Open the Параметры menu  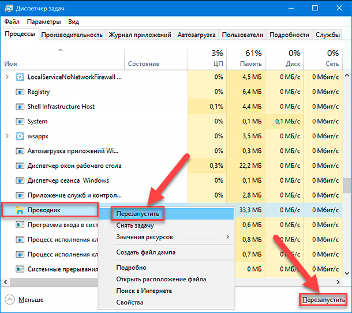pyautogui.click(x=44, y=21)
